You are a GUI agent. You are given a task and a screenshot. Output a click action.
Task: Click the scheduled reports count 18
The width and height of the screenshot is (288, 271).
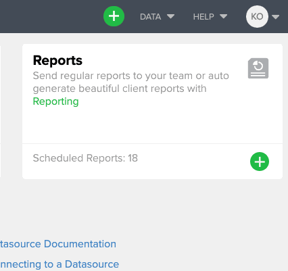pos(133,158)
